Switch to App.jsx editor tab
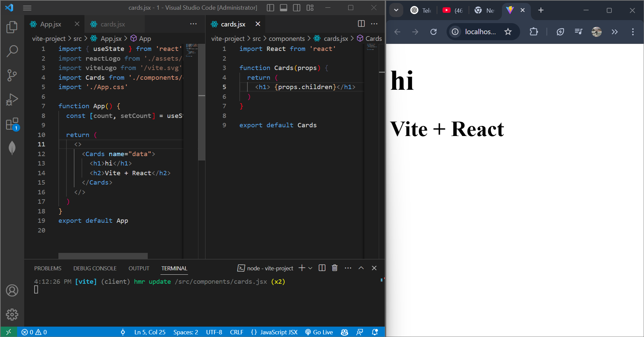 click(x=50, y=24)
